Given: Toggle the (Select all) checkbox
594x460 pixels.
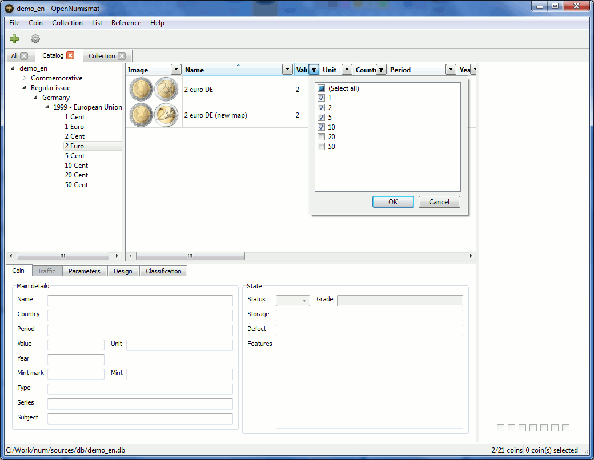Looking at the screenshot, I should tap(321, 88).
